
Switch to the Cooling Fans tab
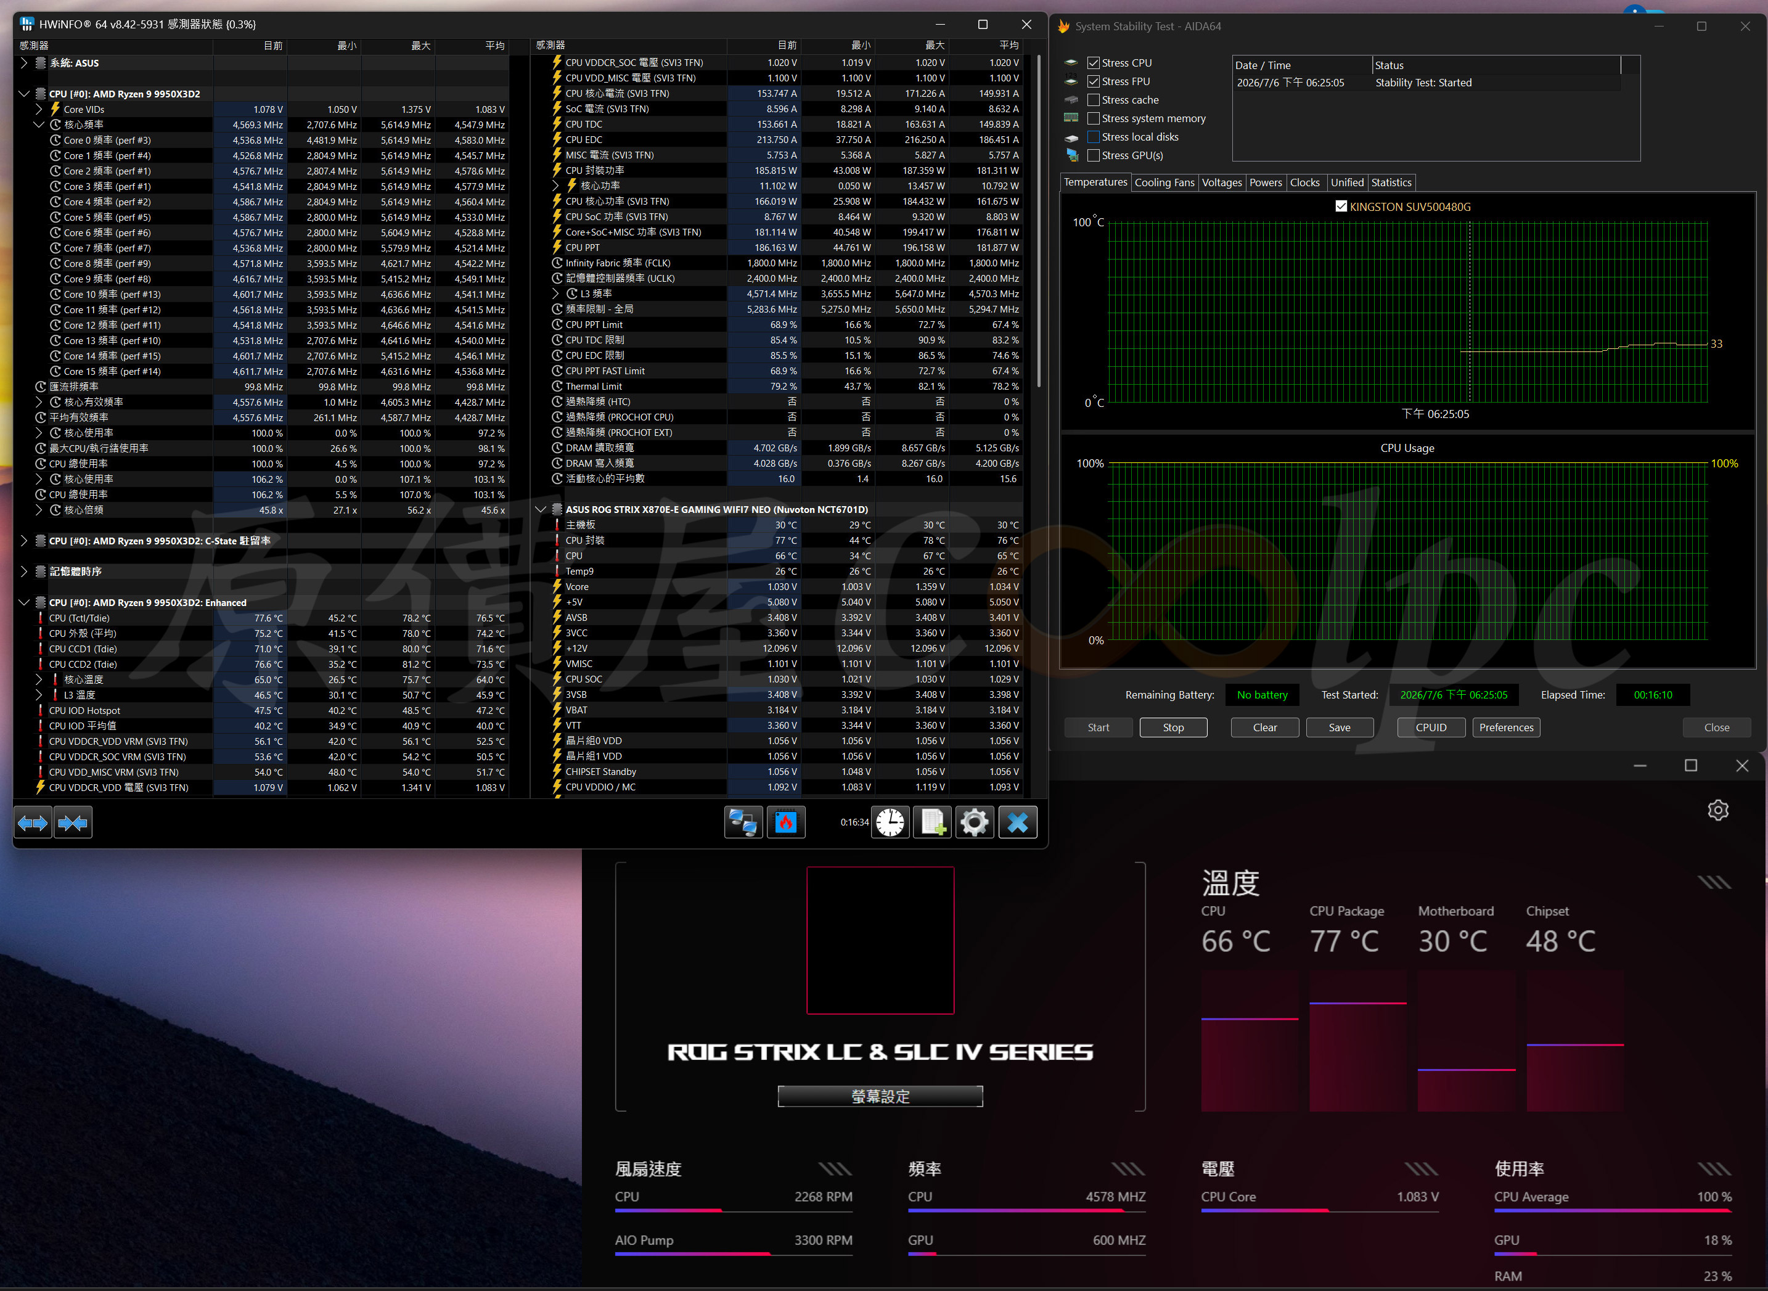click(1164, 182)
